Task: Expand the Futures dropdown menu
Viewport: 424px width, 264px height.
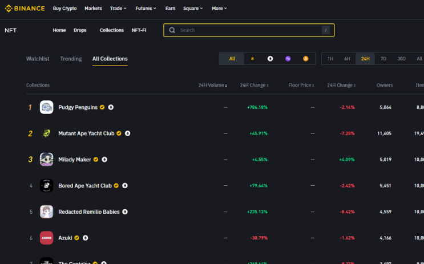Action: pos(146,9)
